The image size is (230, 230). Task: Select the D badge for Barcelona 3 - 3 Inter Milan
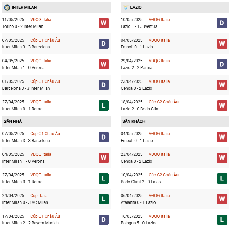[103, 85]
